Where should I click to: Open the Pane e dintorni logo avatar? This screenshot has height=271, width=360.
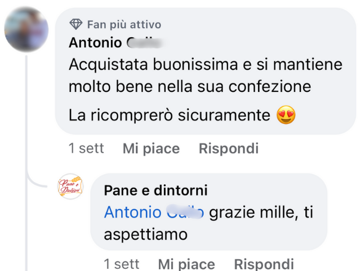(70, 186)
